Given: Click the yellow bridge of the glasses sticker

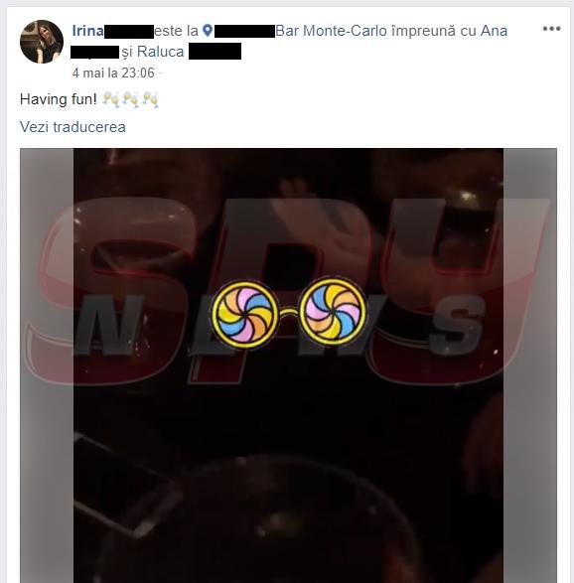Looking at the screenshot, I should tap(288, 312).
